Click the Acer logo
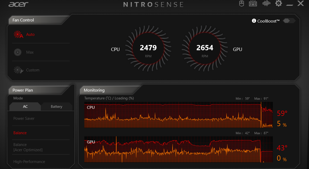Image resolution: width=309 pixels, height=169 pixels. [19, 4]
